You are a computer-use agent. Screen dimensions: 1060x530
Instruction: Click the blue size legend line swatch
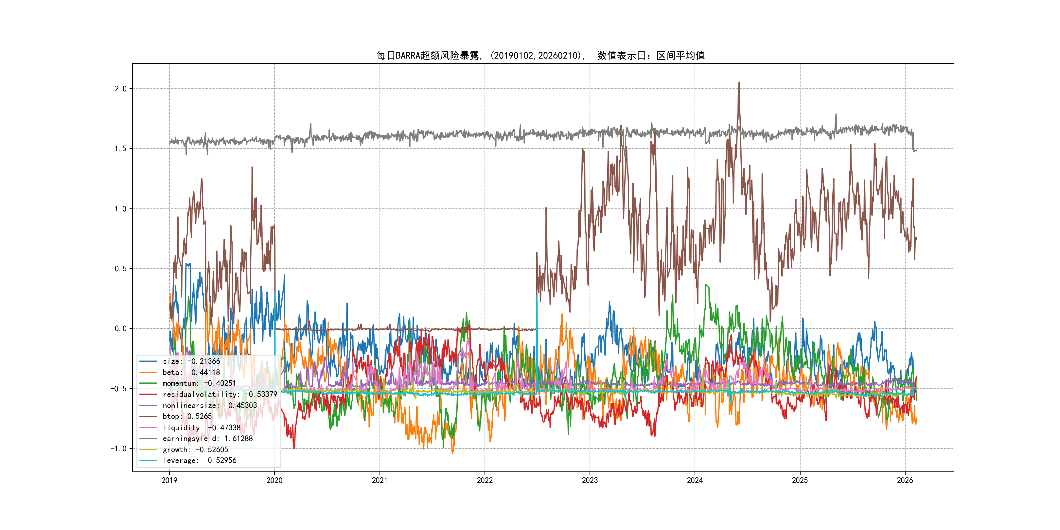click(148, 361)
